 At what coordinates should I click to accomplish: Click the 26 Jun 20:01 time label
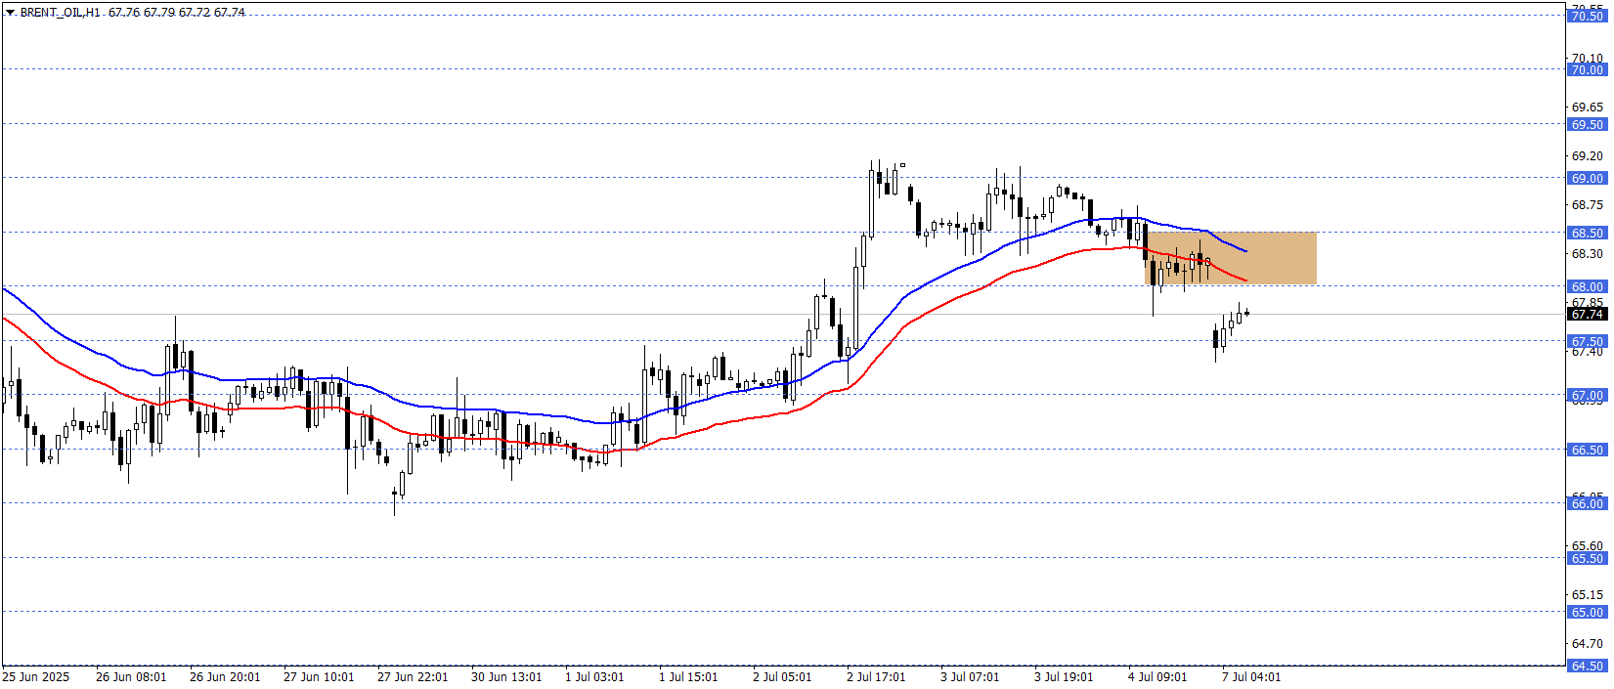pos(225,676)
